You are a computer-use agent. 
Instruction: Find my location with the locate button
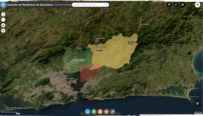coord(3,30)
